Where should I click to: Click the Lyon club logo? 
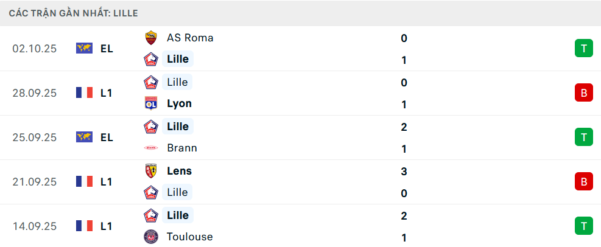click(150, 103)
